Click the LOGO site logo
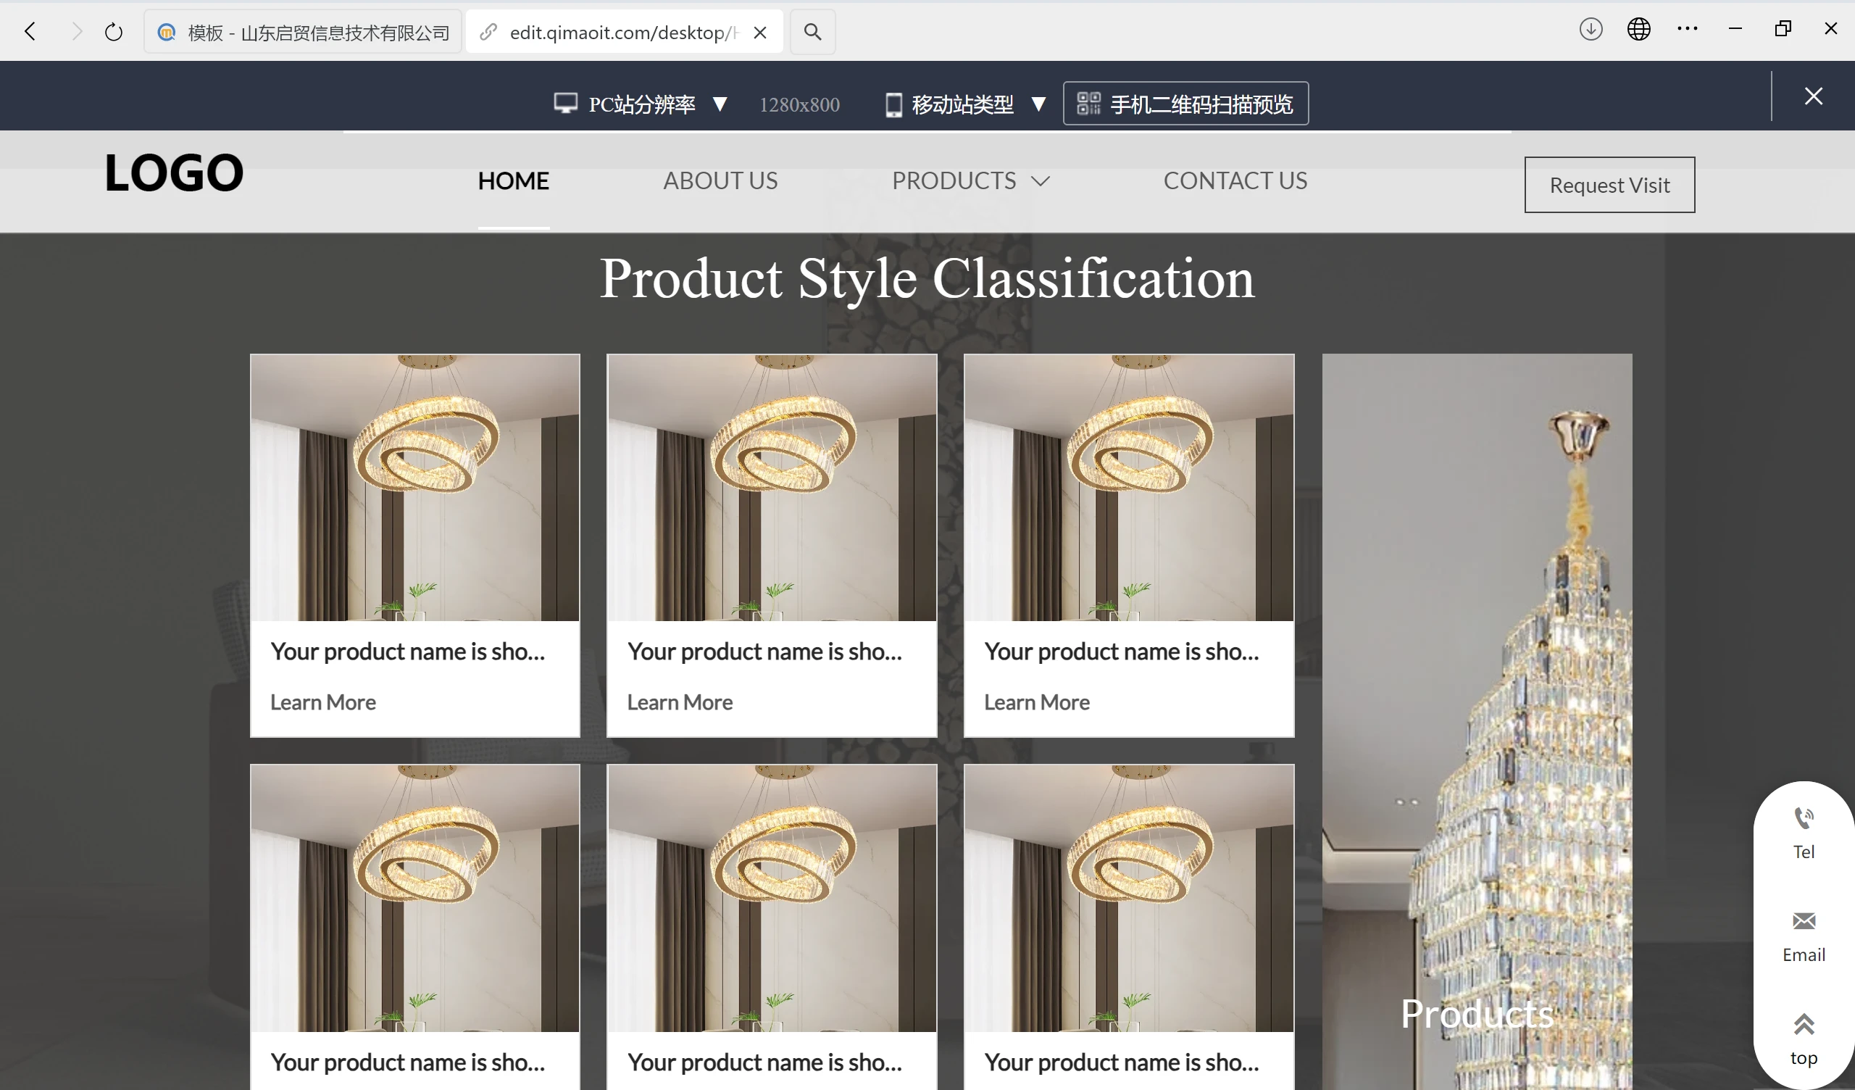 pyautogui.click(x=174, y=173)
